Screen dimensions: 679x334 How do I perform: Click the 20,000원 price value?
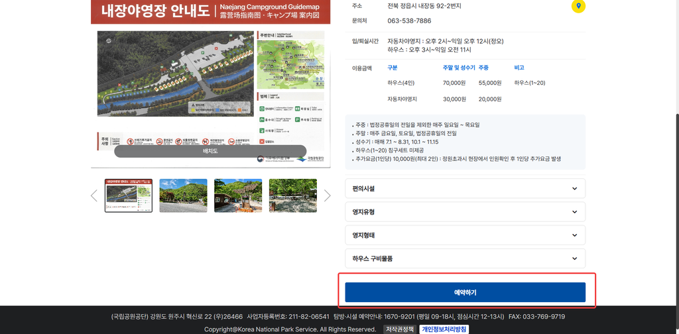(x=490, y=99)
